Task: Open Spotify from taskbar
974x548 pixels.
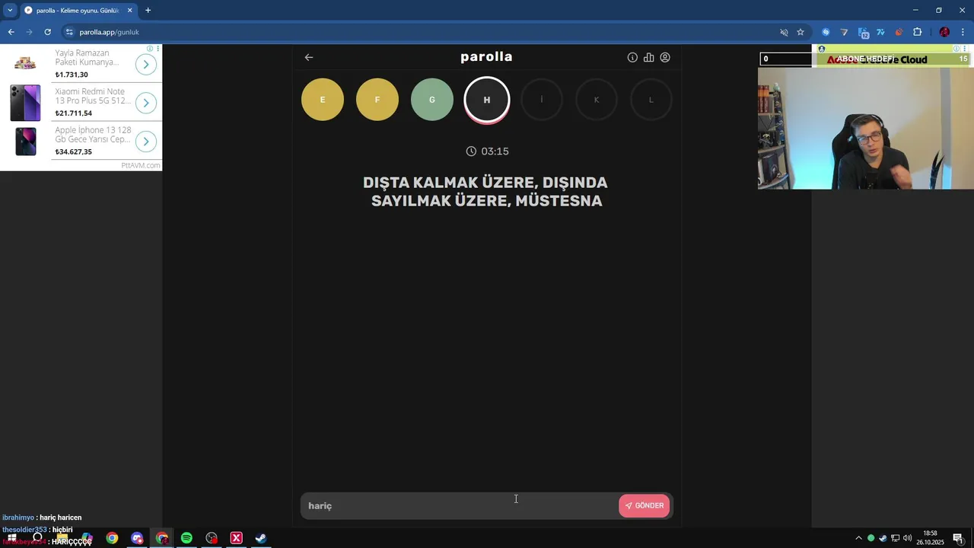Action: tap(186, 538)
